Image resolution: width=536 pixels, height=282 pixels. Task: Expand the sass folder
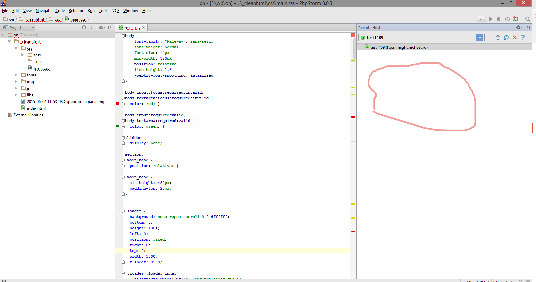23,55
